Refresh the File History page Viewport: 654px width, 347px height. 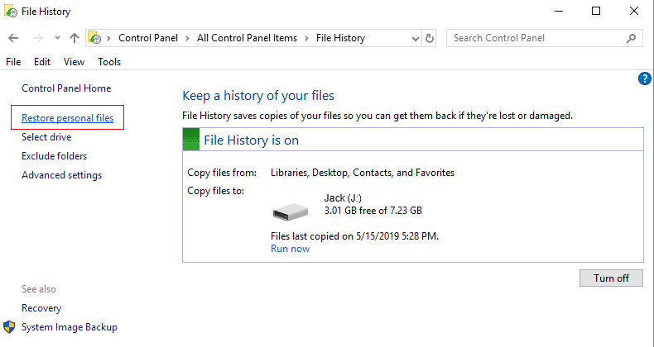pyautogui.click(x=429, y=38)
